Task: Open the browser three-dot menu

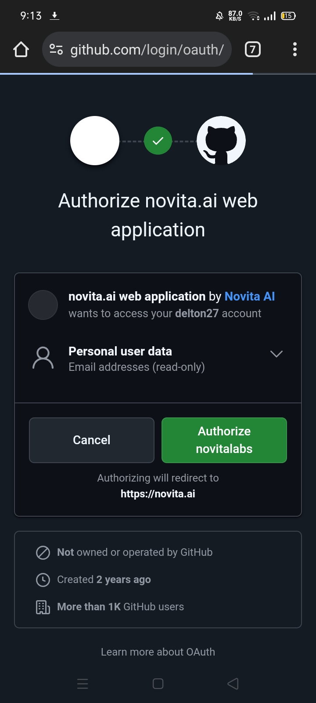Action: 294,50
